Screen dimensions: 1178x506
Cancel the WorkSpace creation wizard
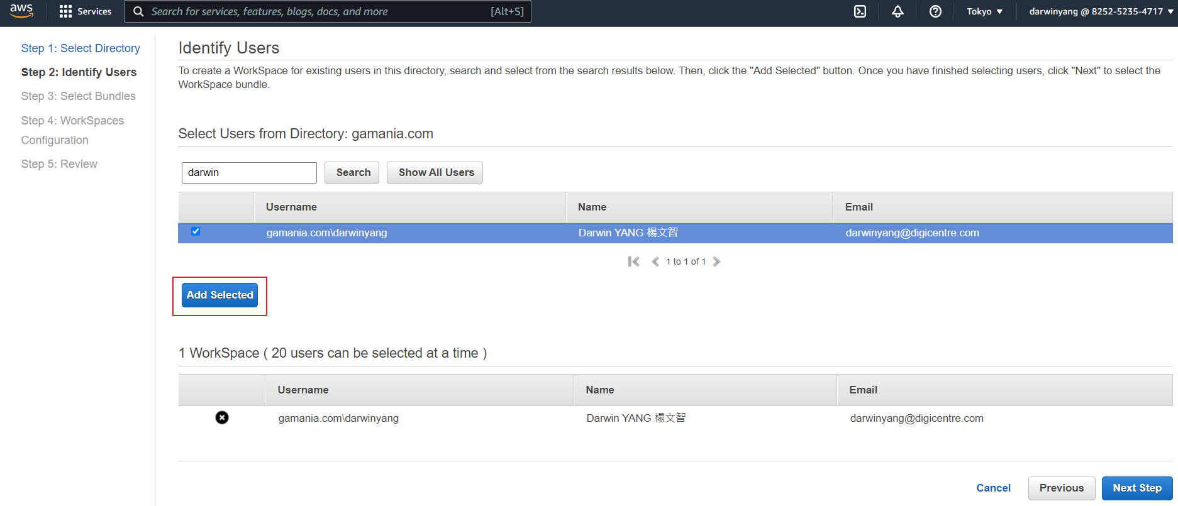(993, 488)
